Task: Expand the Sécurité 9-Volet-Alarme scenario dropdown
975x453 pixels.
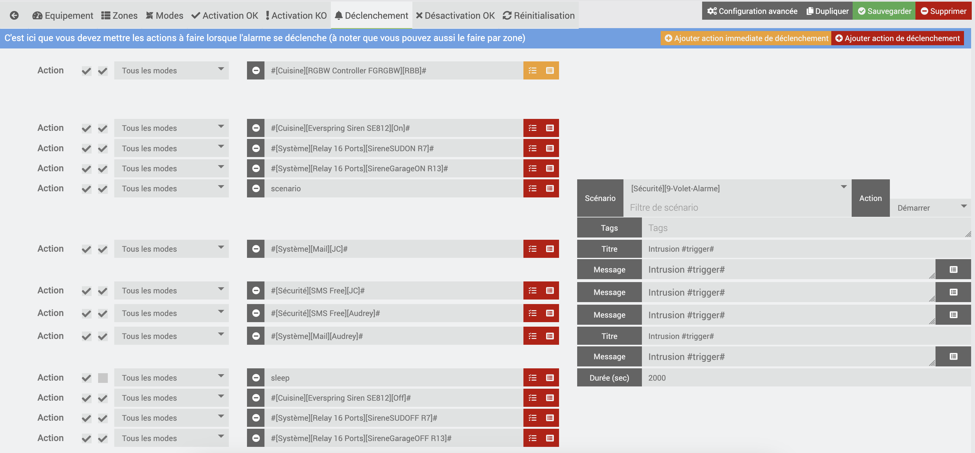Action: [x=737, y=188]
